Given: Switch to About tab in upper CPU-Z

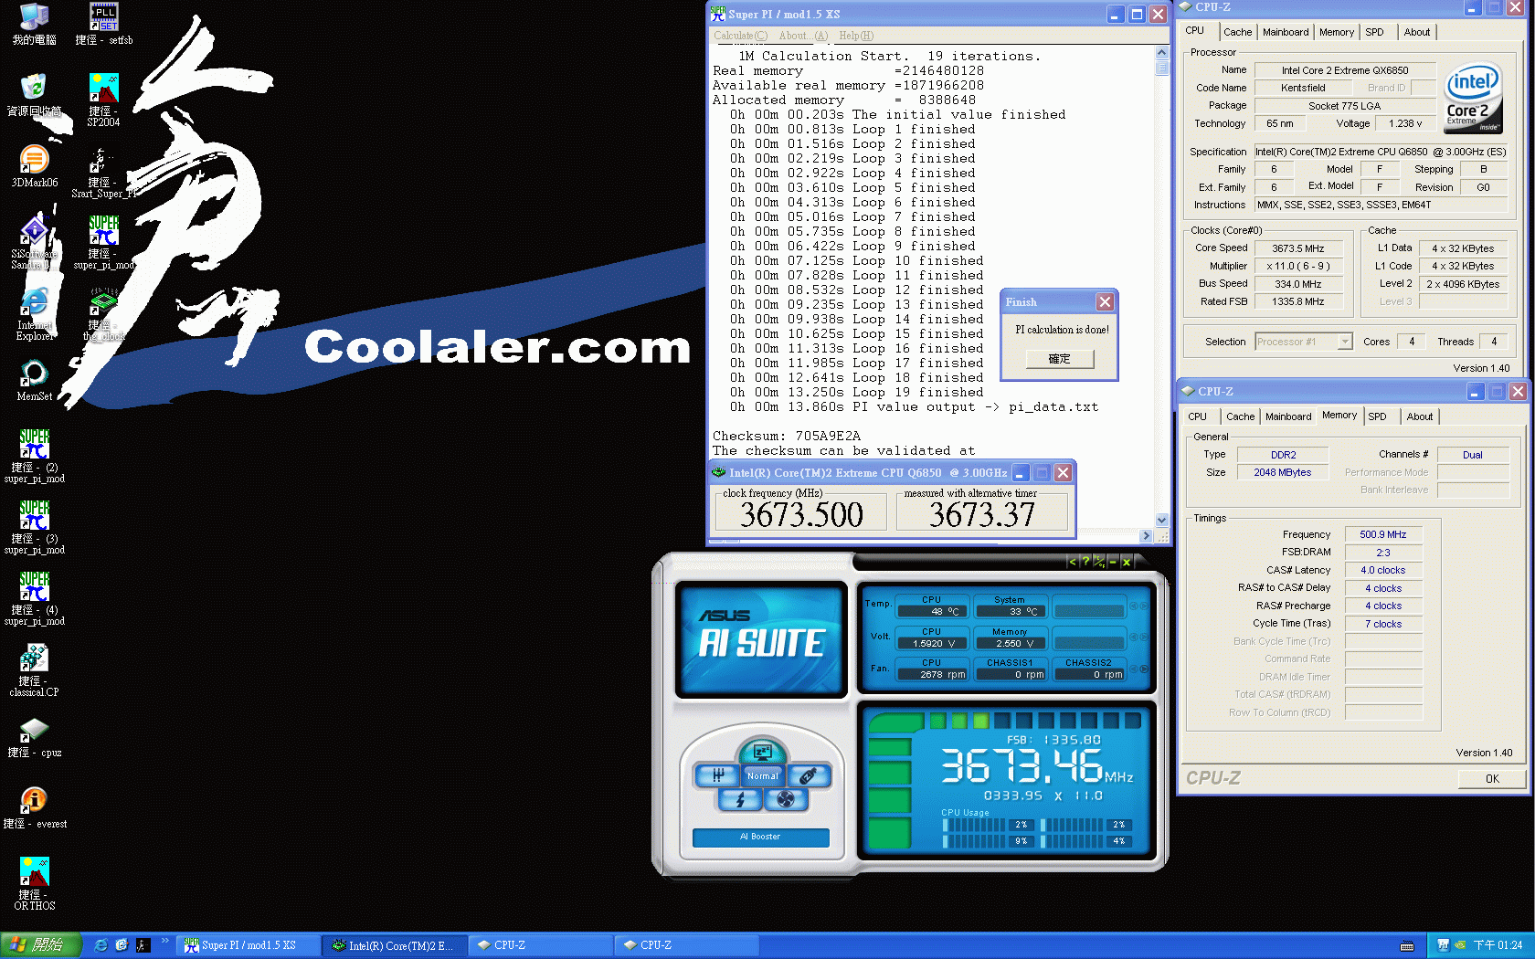Looking at the screenshot, I should coord(1417,32).
